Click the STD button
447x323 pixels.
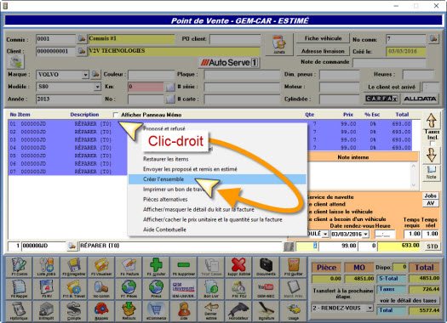coord(433,246)
